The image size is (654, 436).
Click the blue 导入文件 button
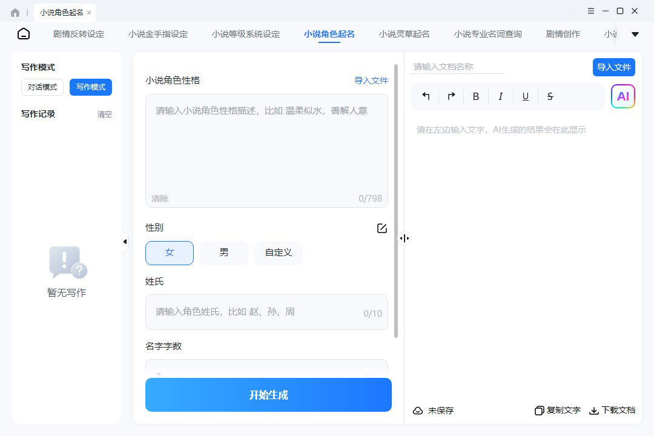click(x=613, y=67)
